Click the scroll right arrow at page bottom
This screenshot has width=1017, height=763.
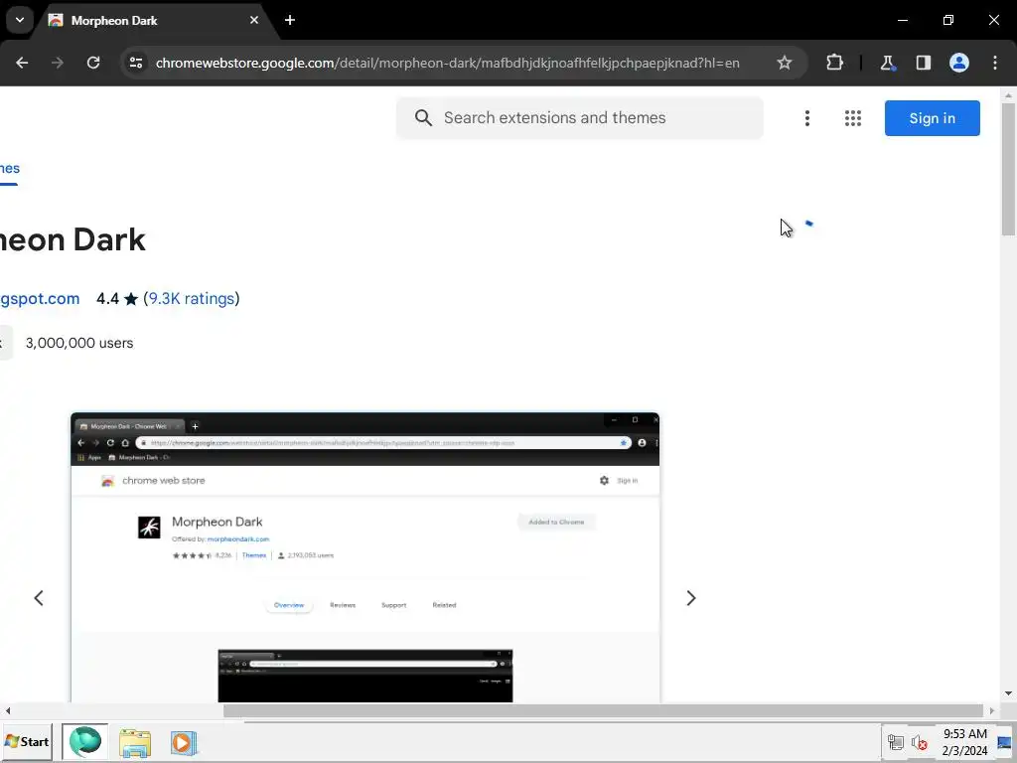(x=992, y=710)
